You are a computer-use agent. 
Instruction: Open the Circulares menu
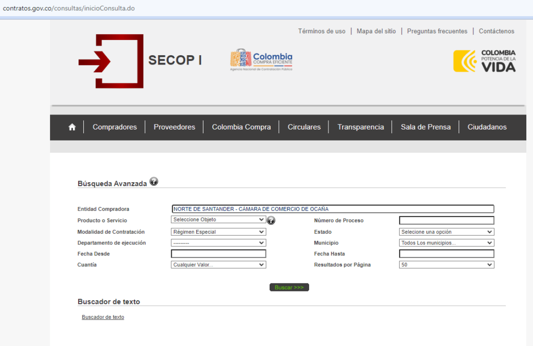pos(304,127)
